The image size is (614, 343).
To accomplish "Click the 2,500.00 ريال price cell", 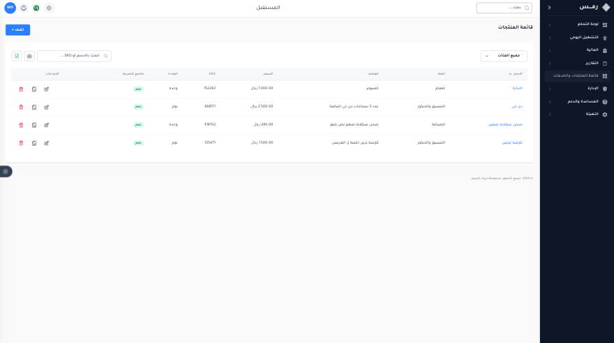I will 262,107.
